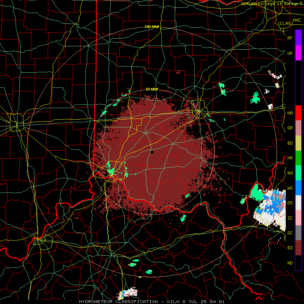Click the RA legend label
The image size is (304, 304).
[x=290, y=173]
